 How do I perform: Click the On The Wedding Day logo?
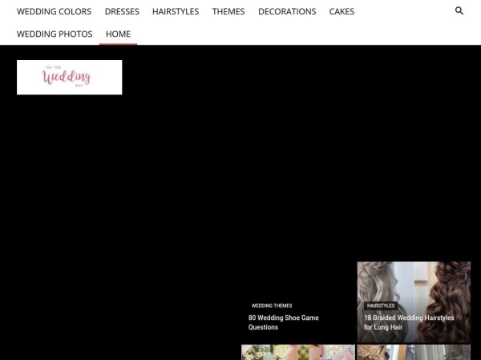pos(69,77)
